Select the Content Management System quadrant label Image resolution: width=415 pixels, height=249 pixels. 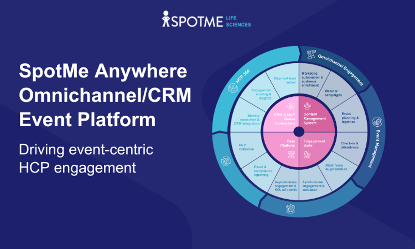314,119
